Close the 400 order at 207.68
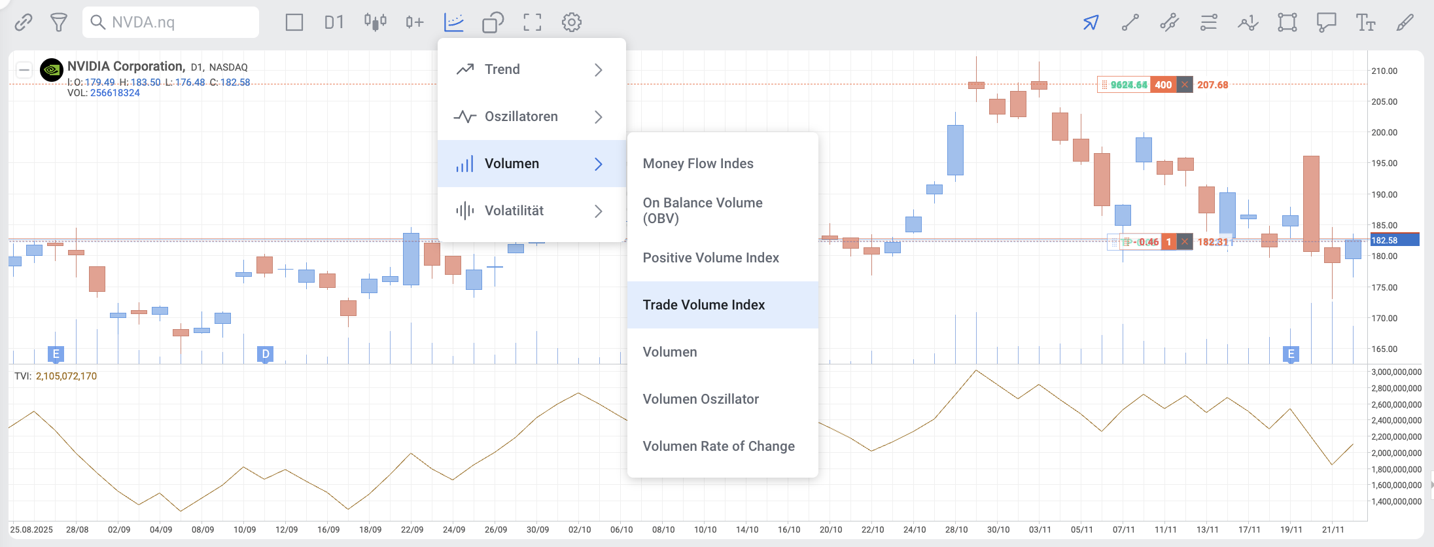 1185,84
